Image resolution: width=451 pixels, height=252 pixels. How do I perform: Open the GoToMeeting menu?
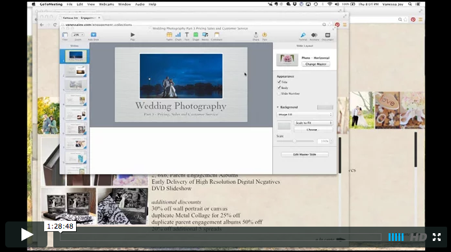51,5
